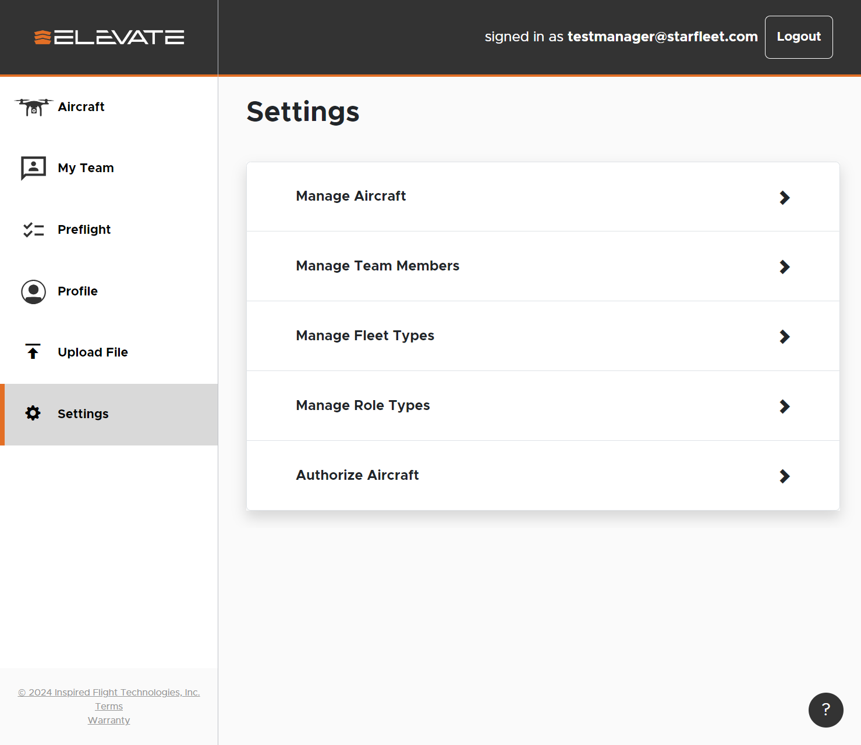Screen dimensions: 861x745
Task: Click the My Team person card icon
Action: coord(33,168)
